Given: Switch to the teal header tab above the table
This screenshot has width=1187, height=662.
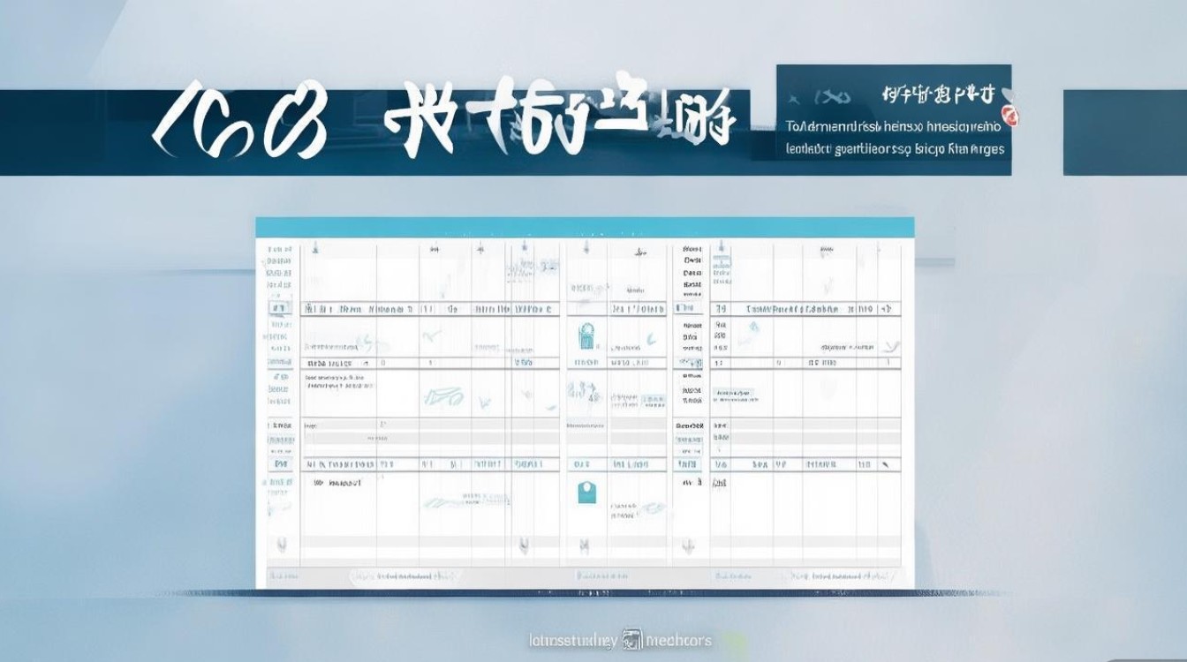Looking at the screenshot, I should point(587,228).
